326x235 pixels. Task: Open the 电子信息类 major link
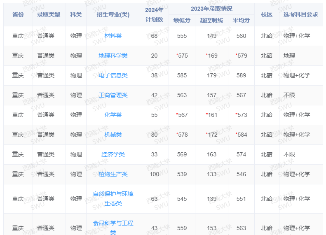pos(113,75)
